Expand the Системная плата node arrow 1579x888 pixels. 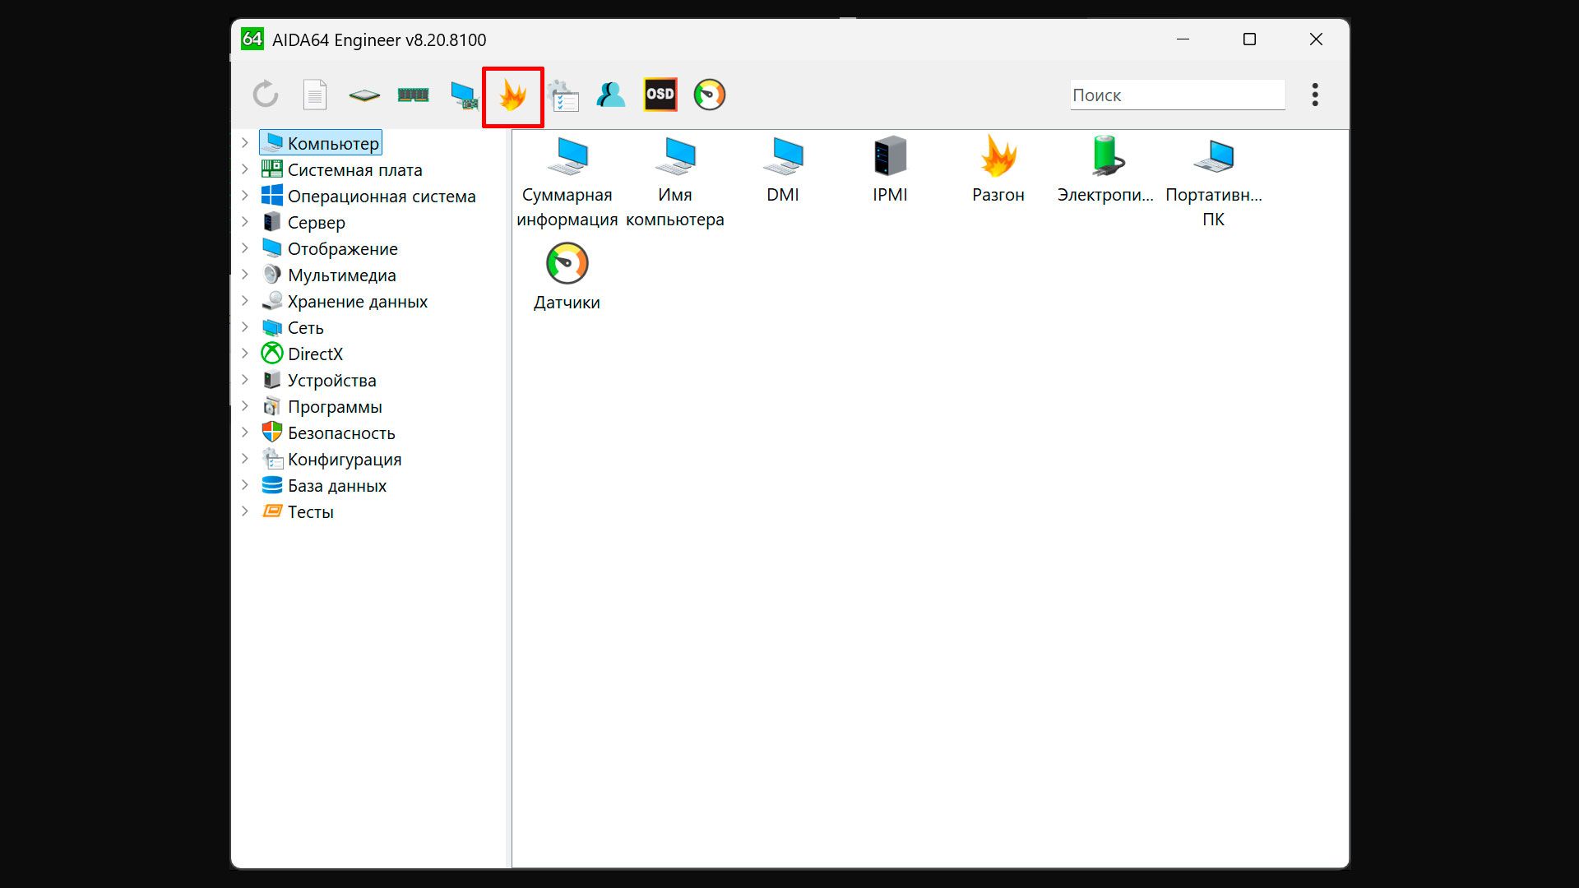[x=245, y=169]
